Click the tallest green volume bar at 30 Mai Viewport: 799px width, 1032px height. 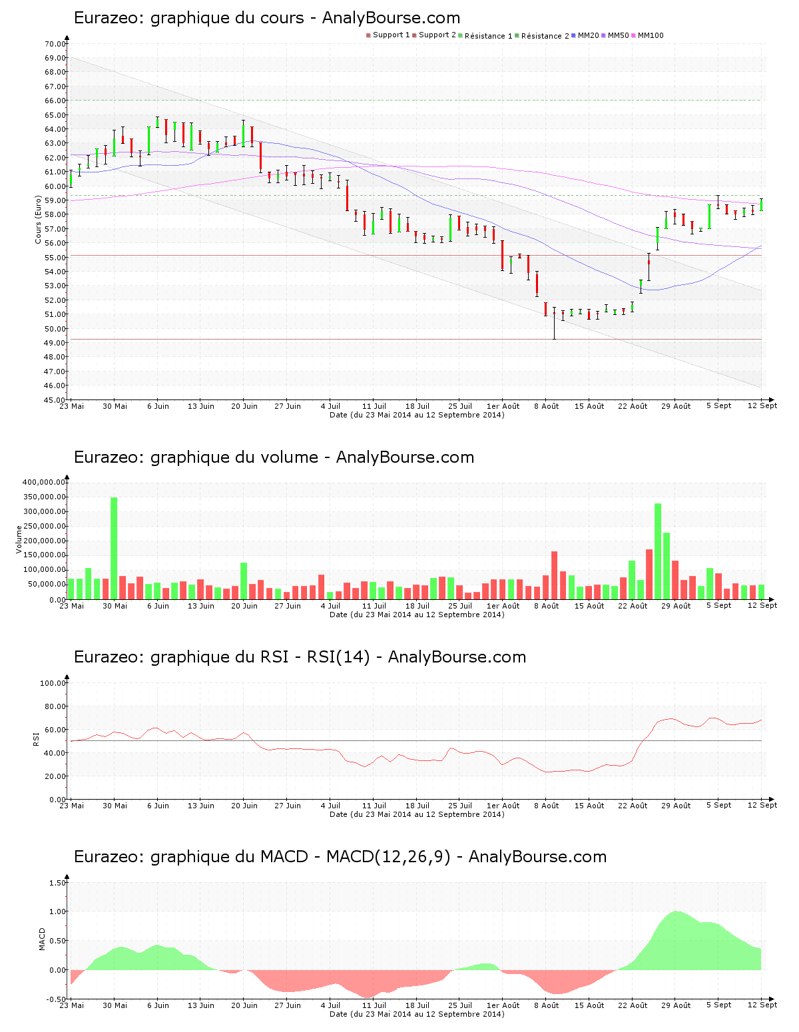114,549
